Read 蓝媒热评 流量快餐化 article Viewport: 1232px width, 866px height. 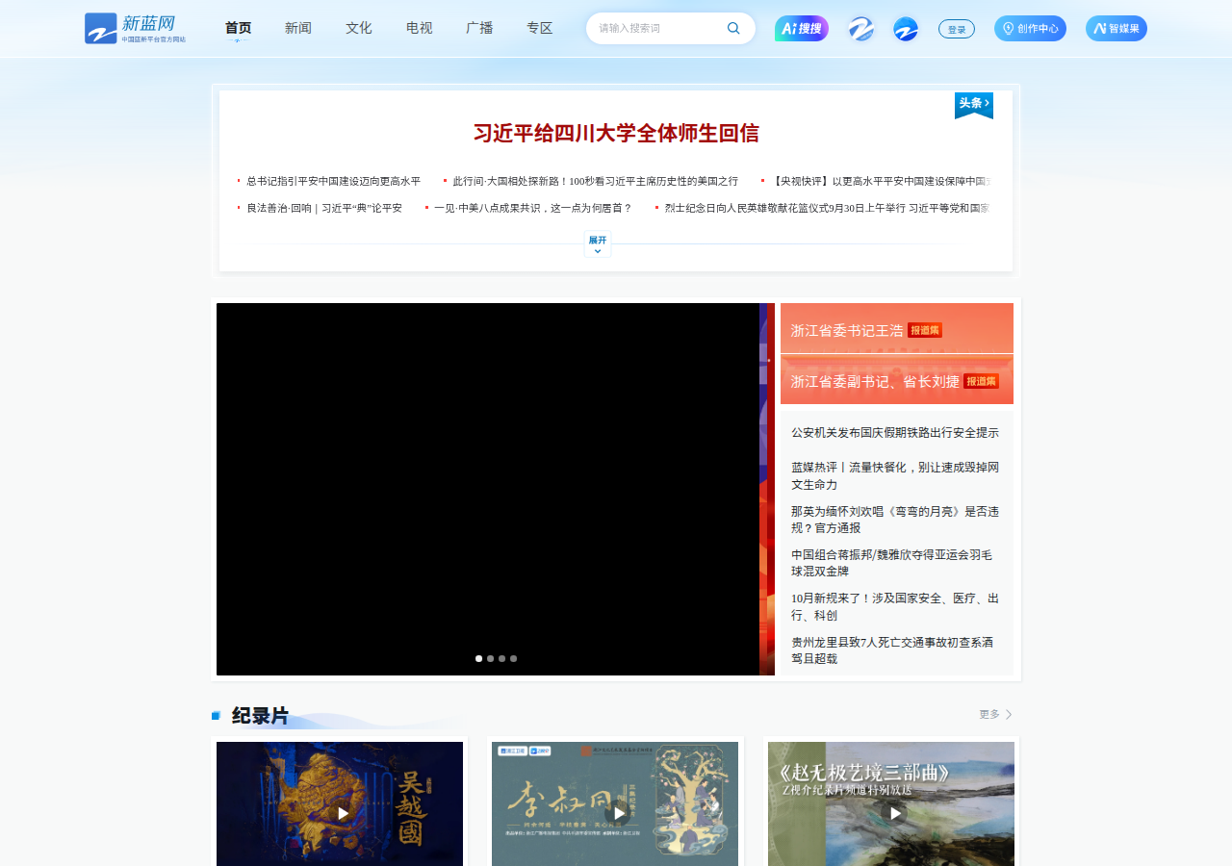pos(895,475)
